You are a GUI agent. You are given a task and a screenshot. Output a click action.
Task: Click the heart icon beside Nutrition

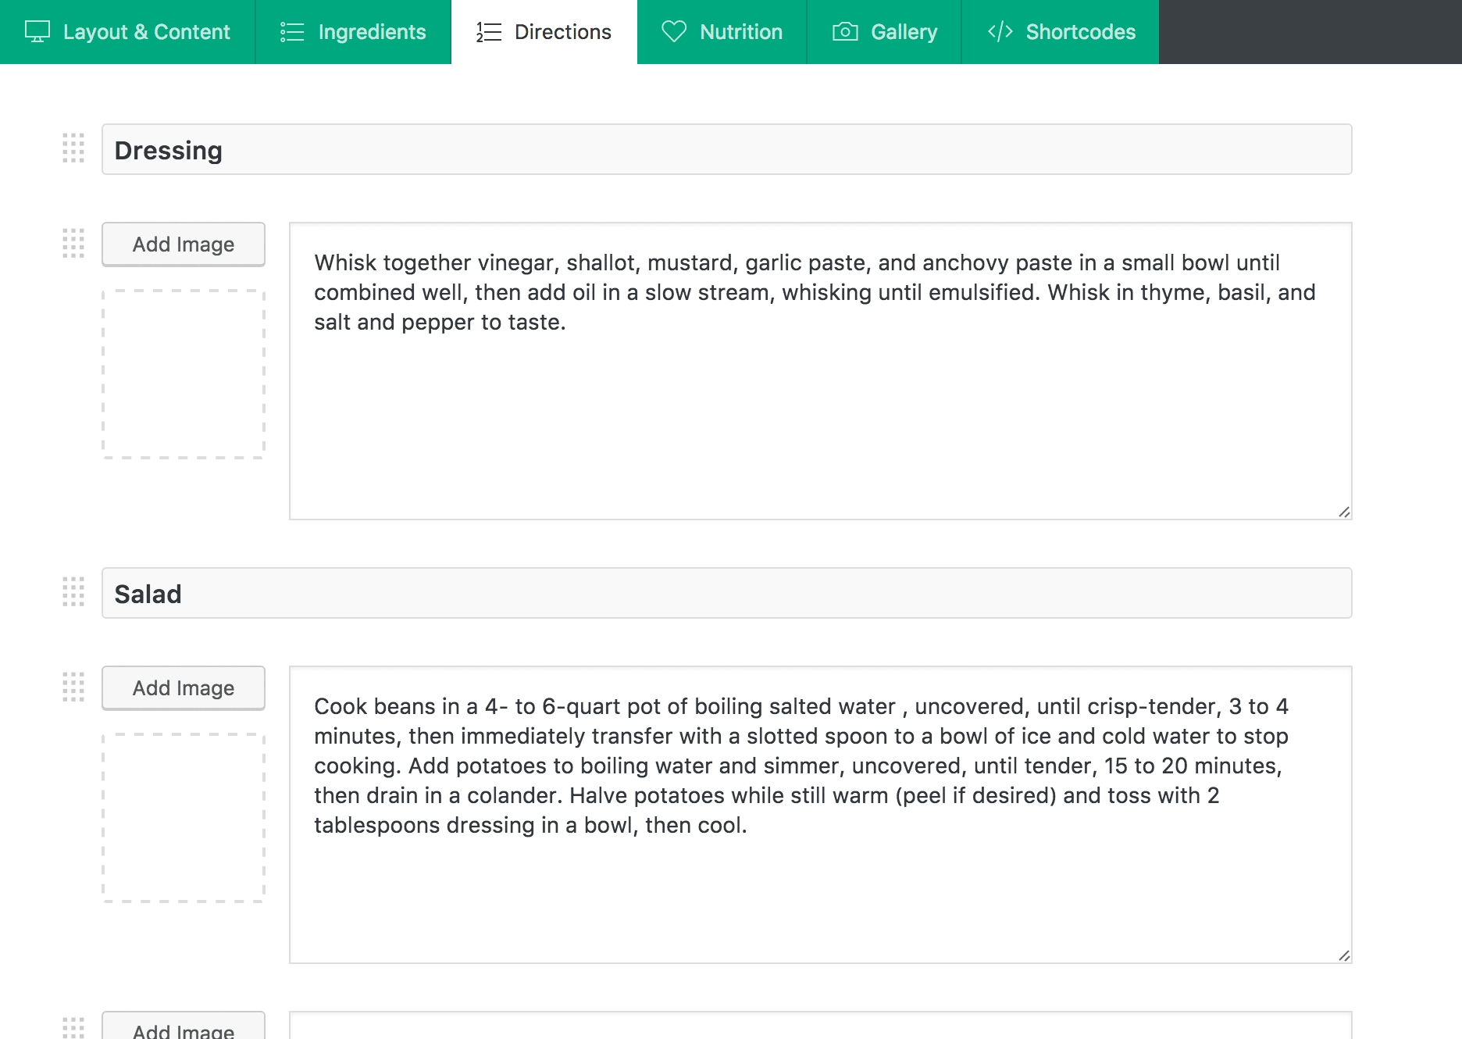[x=673, y=32]
